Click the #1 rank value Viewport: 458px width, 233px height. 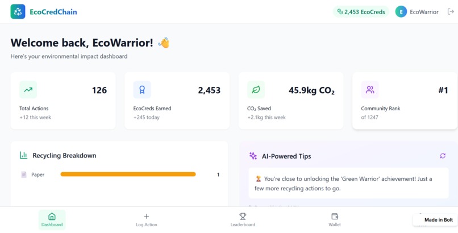[x=443, y=90]
